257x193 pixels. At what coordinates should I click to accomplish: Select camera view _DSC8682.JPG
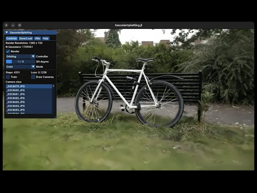[29, 98]
